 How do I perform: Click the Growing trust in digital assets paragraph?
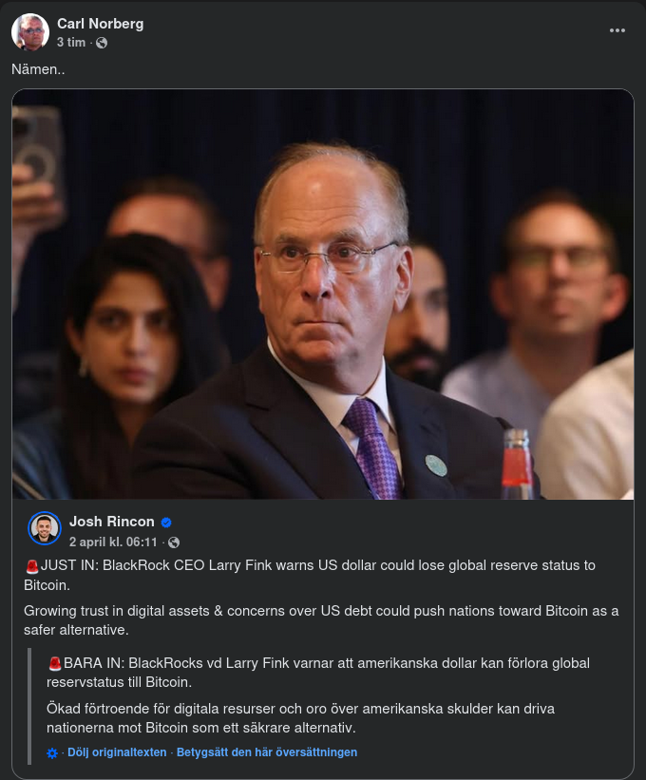click(321, 620)
